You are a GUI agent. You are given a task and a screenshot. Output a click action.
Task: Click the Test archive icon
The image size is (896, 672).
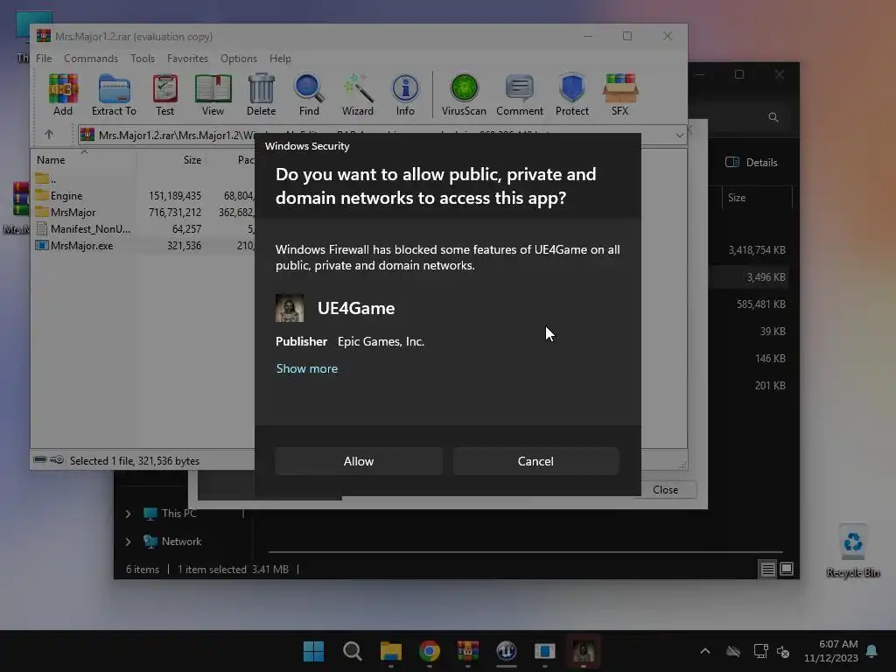pos(165,94)
